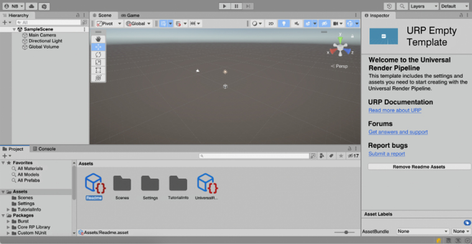
Task: Click the Play button
Action: [x=224, y=6]
